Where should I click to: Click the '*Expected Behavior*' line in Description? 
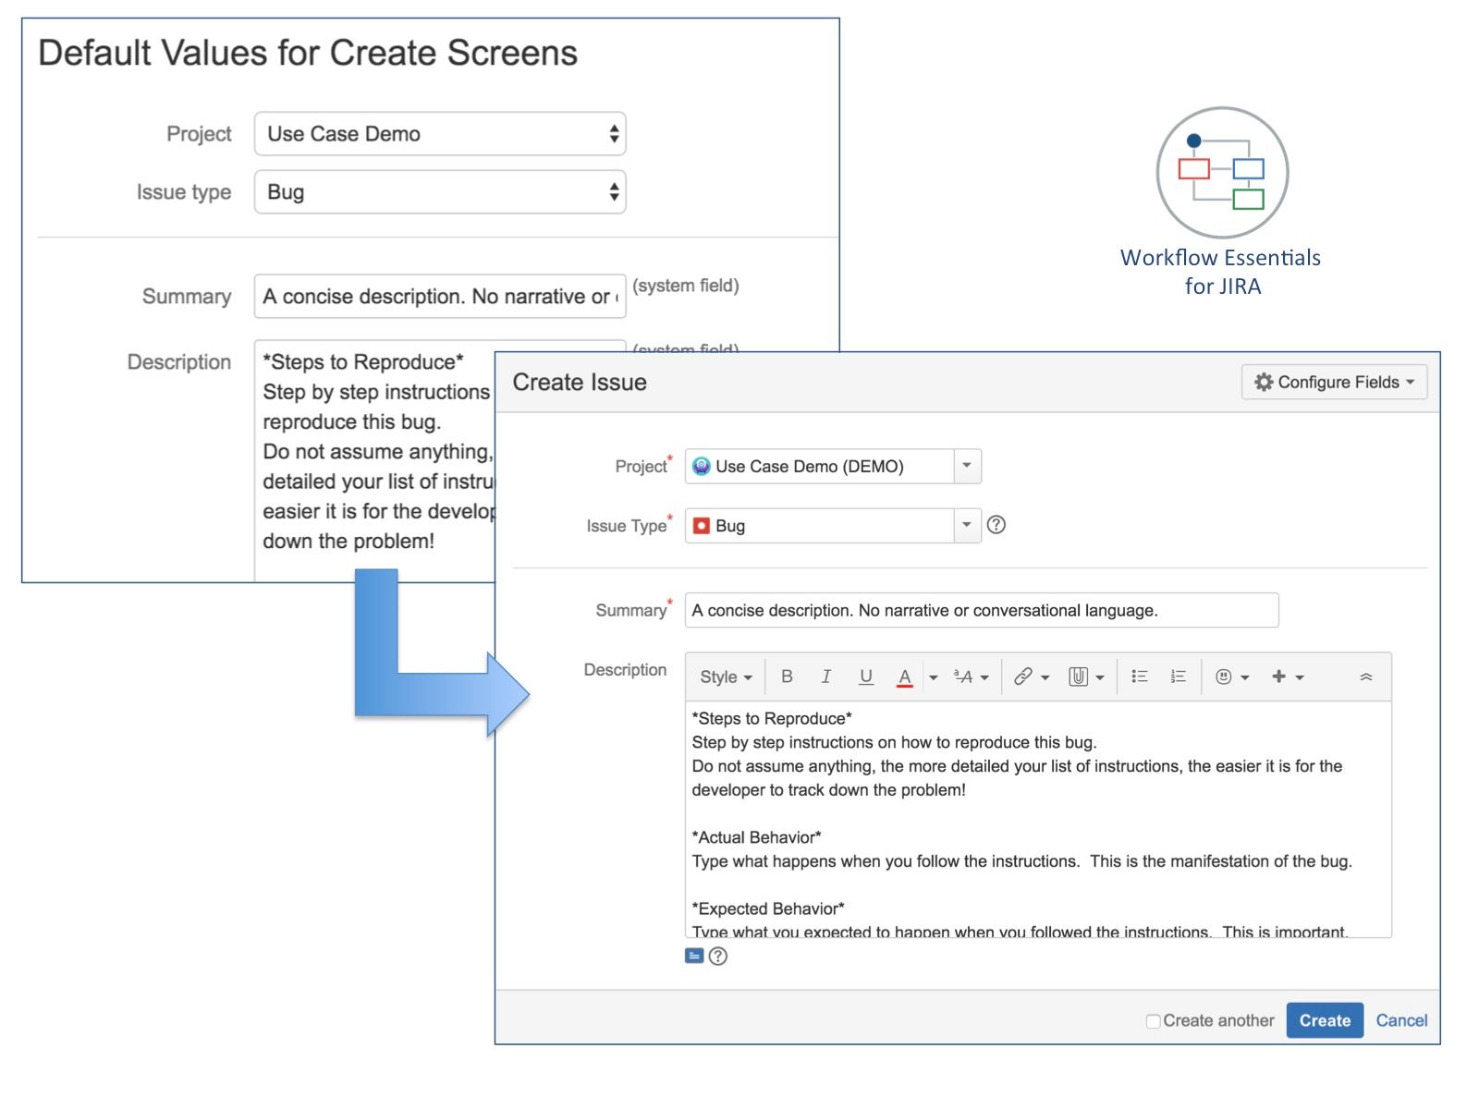(768, 908)
